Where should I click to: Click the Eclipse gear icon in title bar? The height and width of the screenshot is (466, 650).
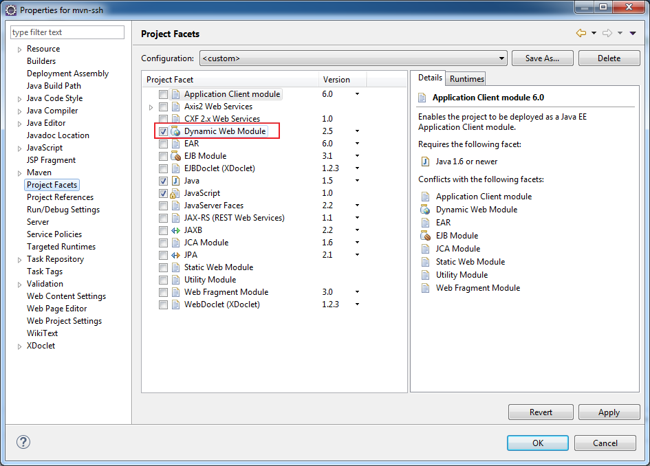click(x=11, y=10)
